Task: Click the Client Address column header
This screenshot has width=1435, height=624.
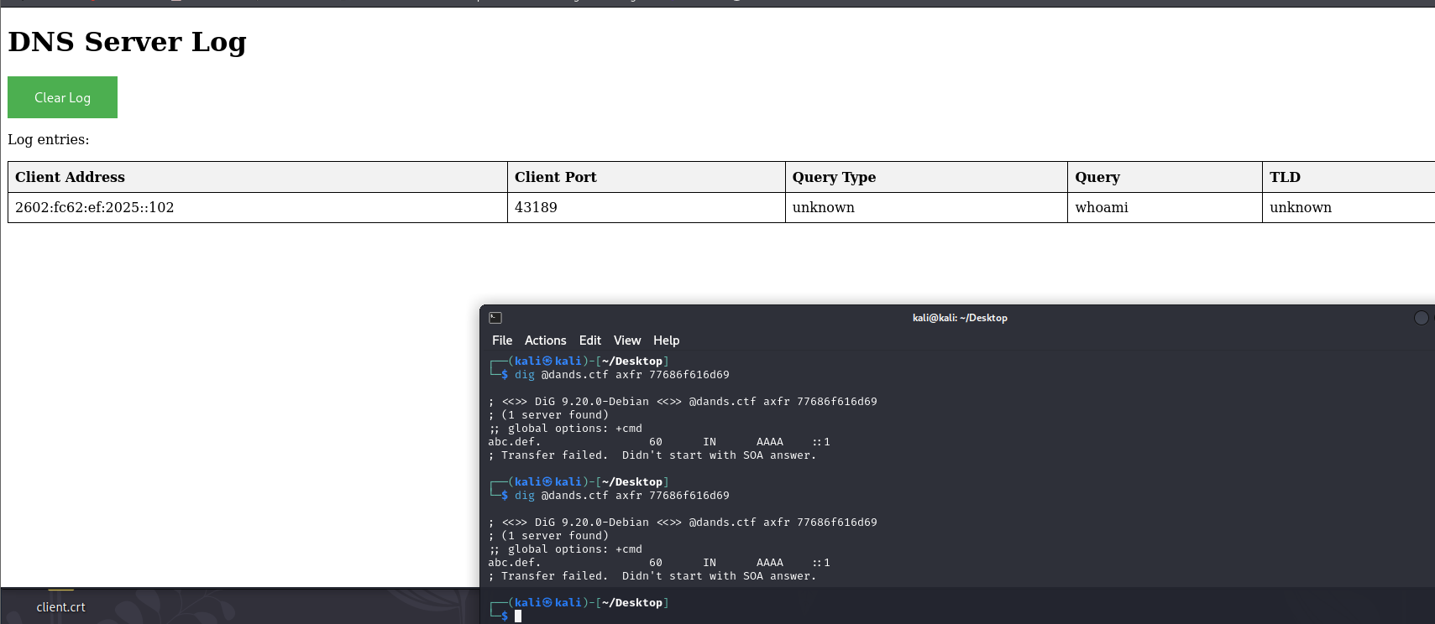Action: [71, 177]
